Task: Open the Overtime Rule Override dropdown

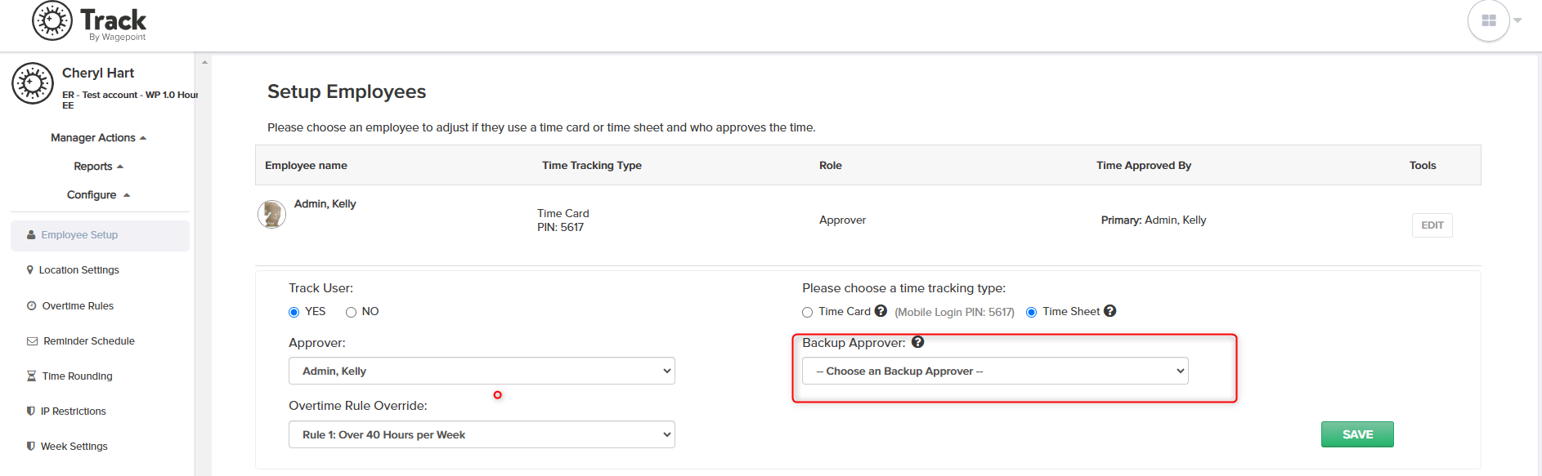Action: coord(482,434)
